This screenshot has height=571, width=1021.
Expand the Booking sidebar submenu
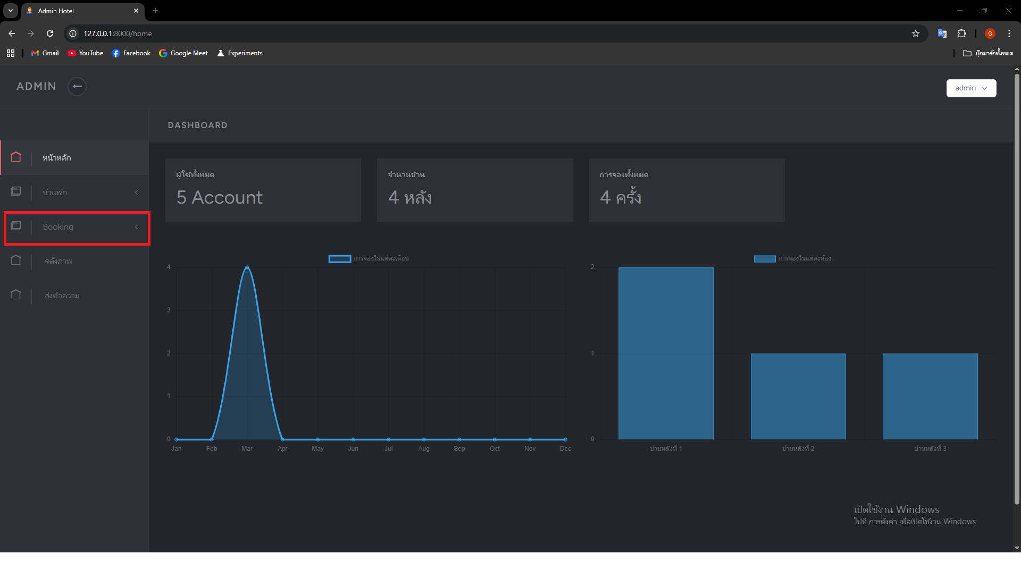tap(77, 227)
